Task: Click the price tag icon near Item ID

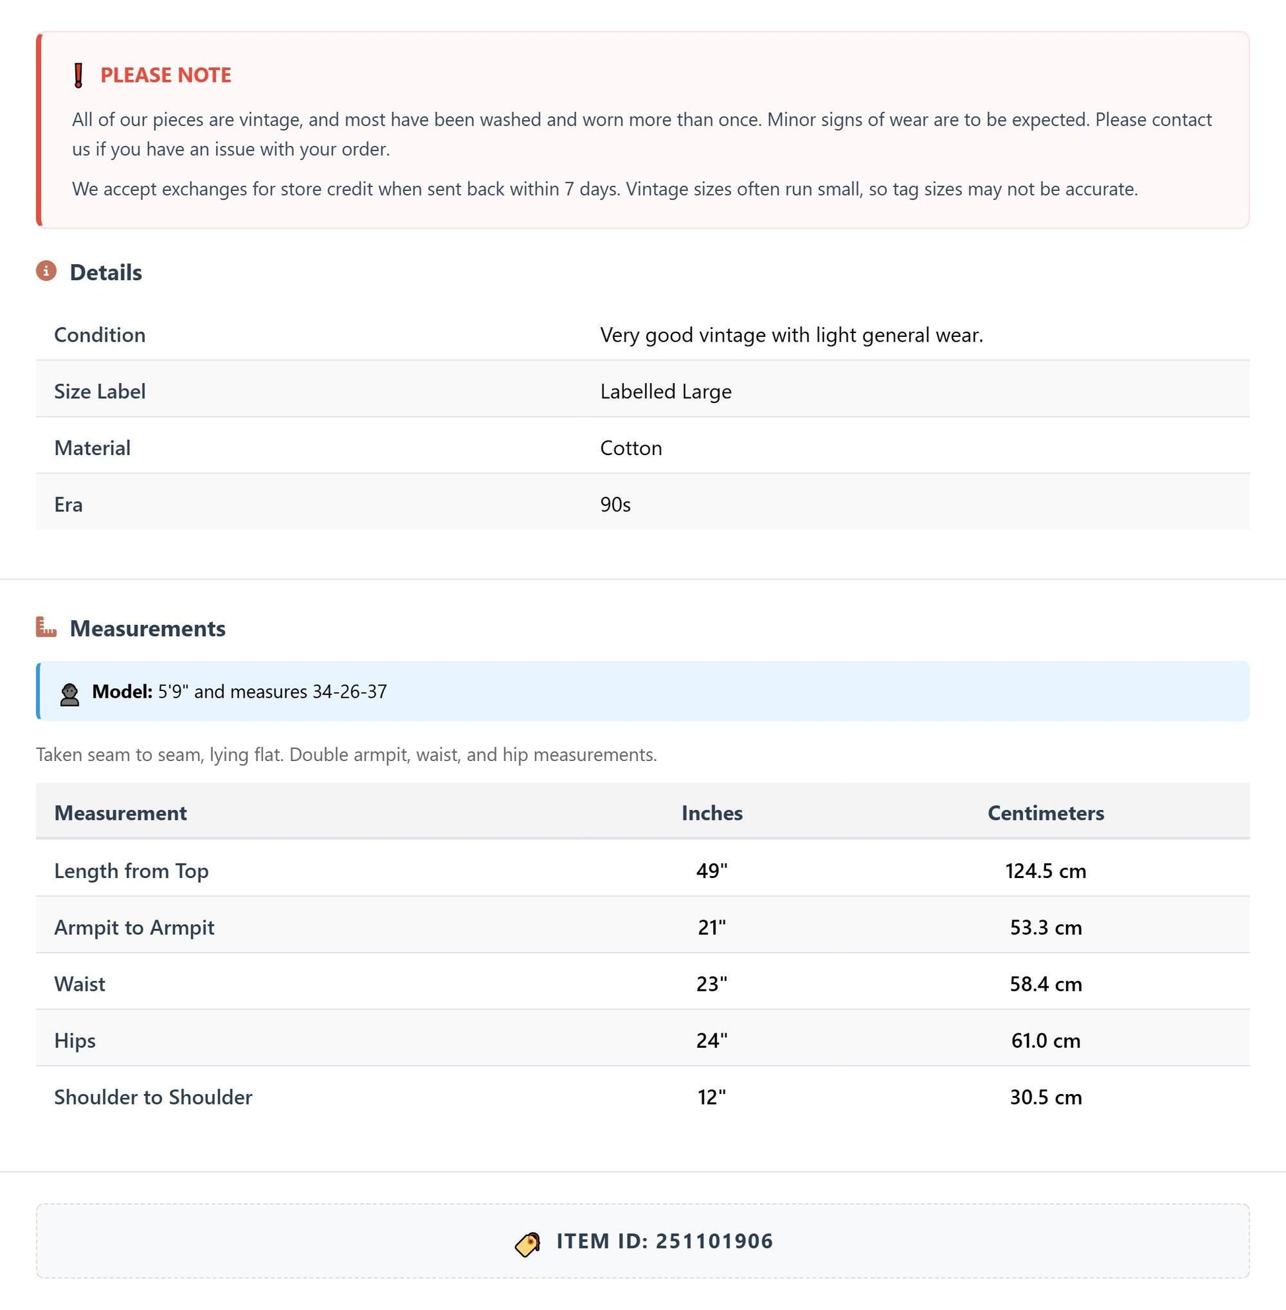Action: (x=527, y=1244)
